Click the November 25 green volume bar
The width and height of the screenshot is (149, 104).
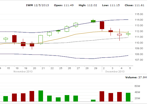pos(58,99)
